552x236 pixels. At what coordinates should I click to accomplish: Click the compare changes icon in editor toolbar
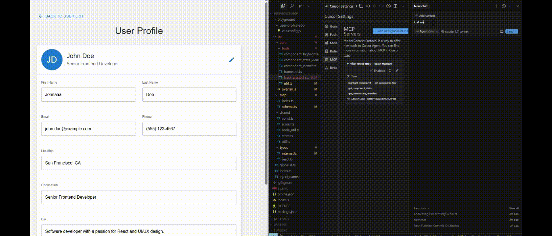point(361,6)
